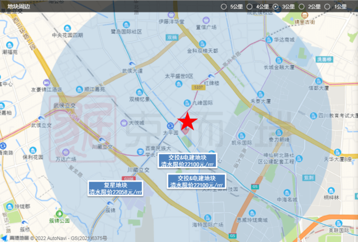Viewport: 358px width, 242px height.
Task: Click the 顺江嘉苑 building icon
Action: [79, 89]
